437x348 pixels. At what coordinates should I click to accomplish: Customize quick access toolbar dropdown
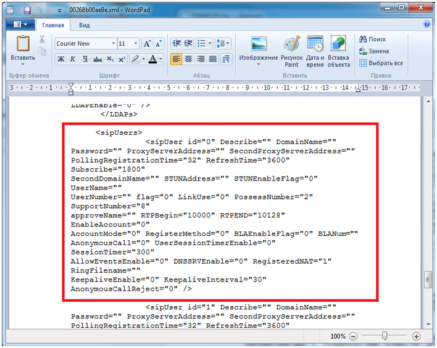(x=59, y=10)
